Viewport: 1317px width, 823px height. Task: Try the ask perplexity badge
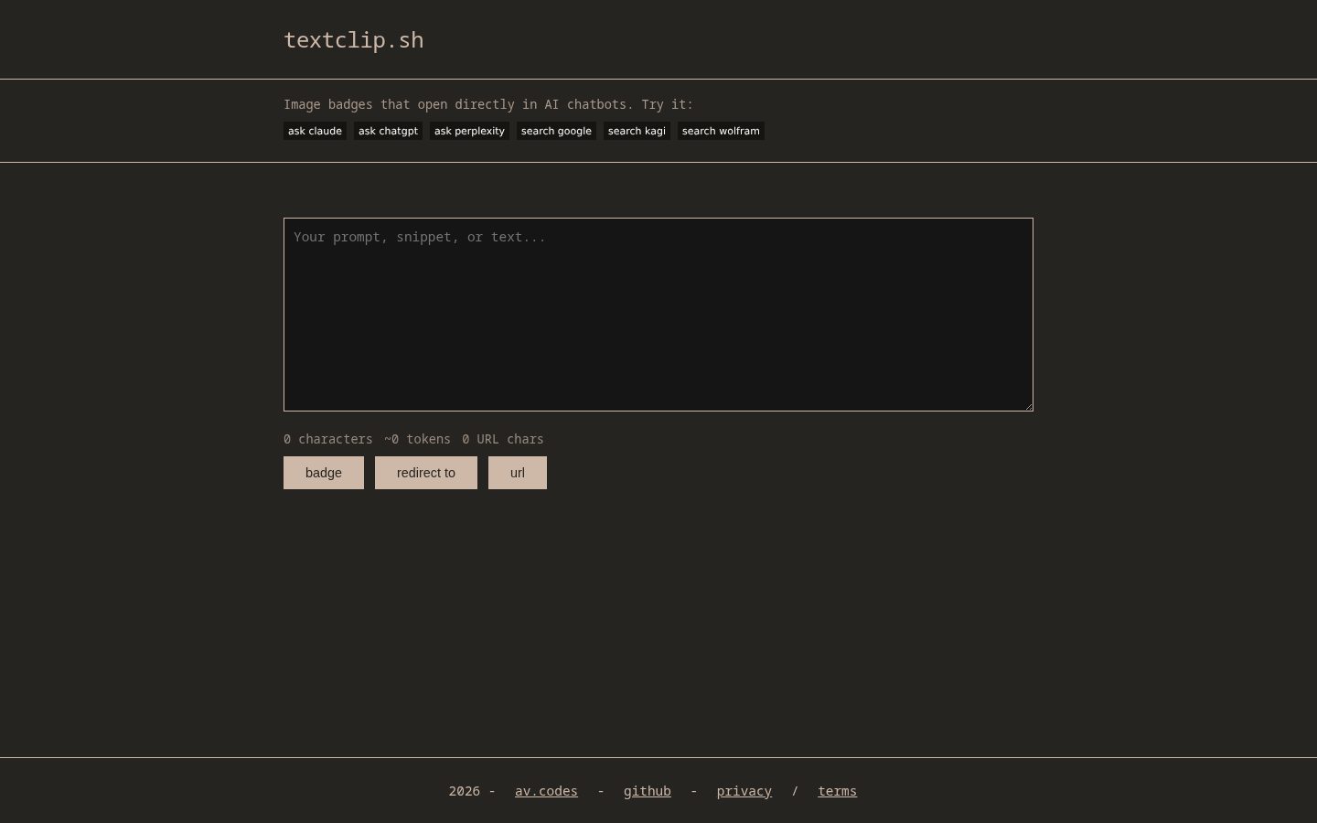click(x=469, y=131)
